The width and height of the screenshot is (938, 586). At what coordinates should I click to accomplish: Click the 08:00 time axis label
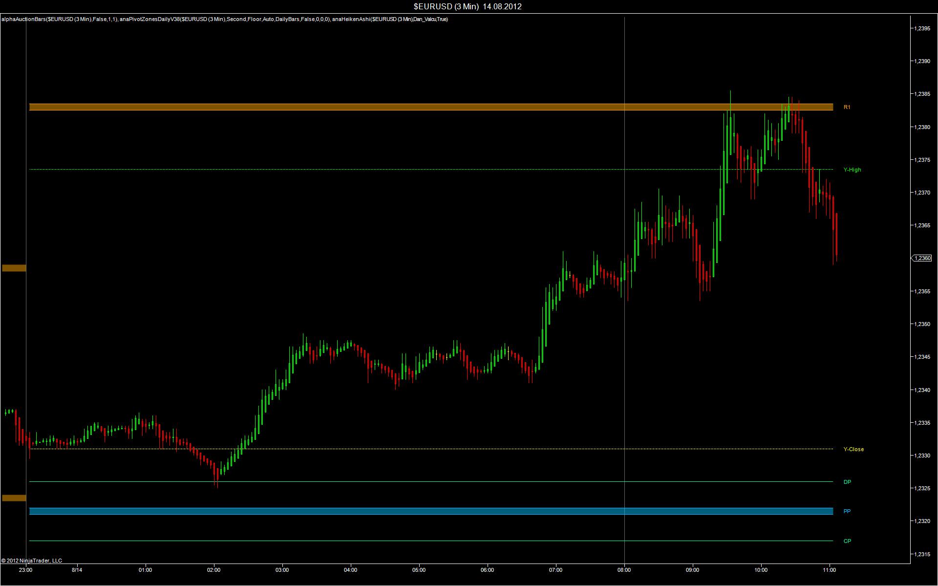pyautogui.click(x=624, y=570)
